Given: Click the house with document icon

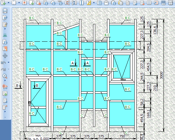Looking at the screenshot, I should (x=120, y=3).
